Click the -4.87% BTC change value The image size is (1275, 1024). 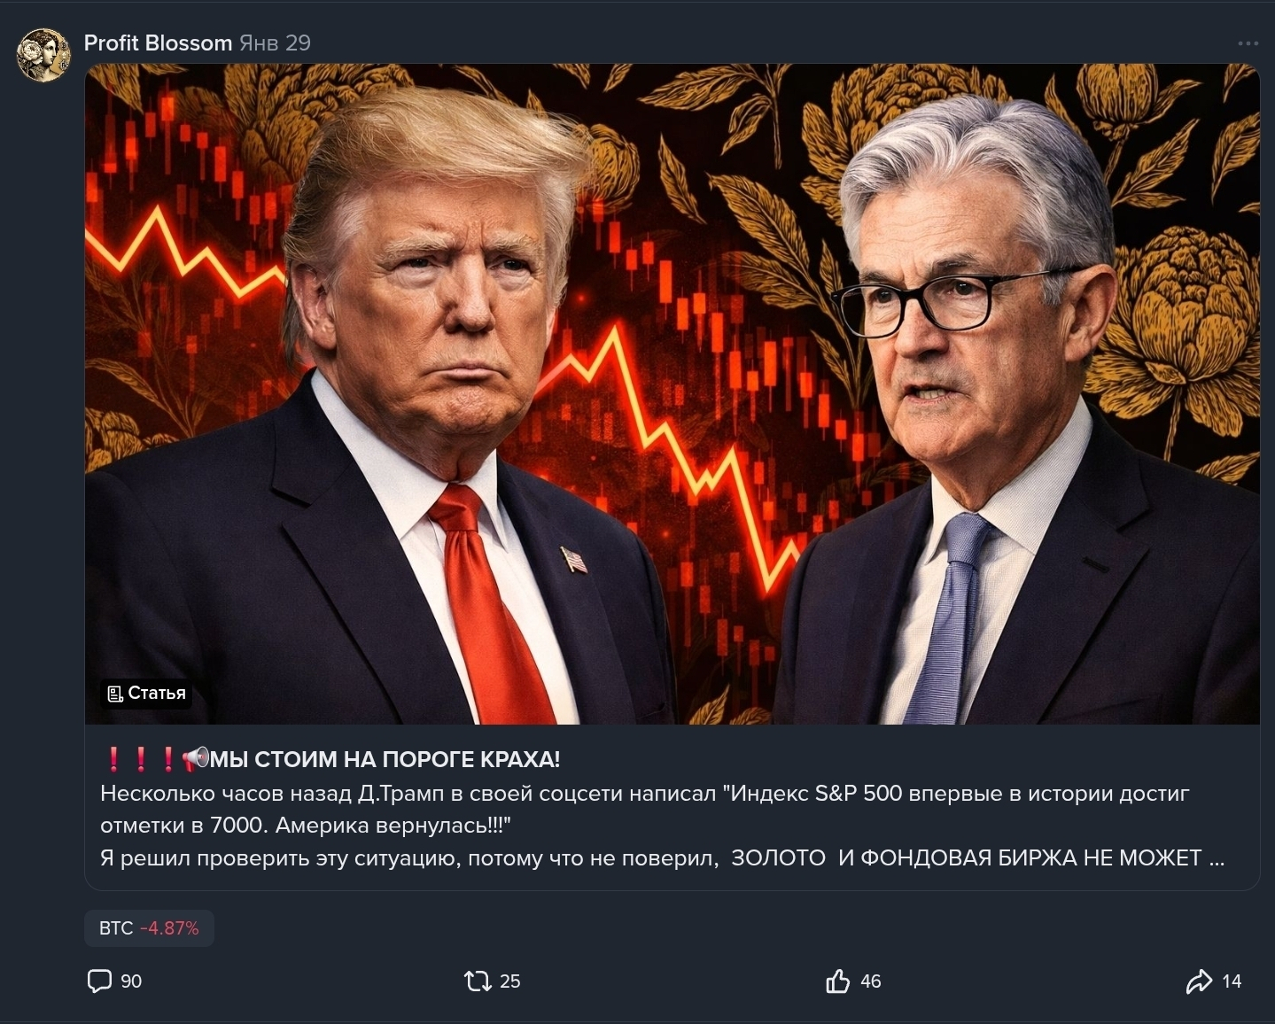(x=169, y=928)
